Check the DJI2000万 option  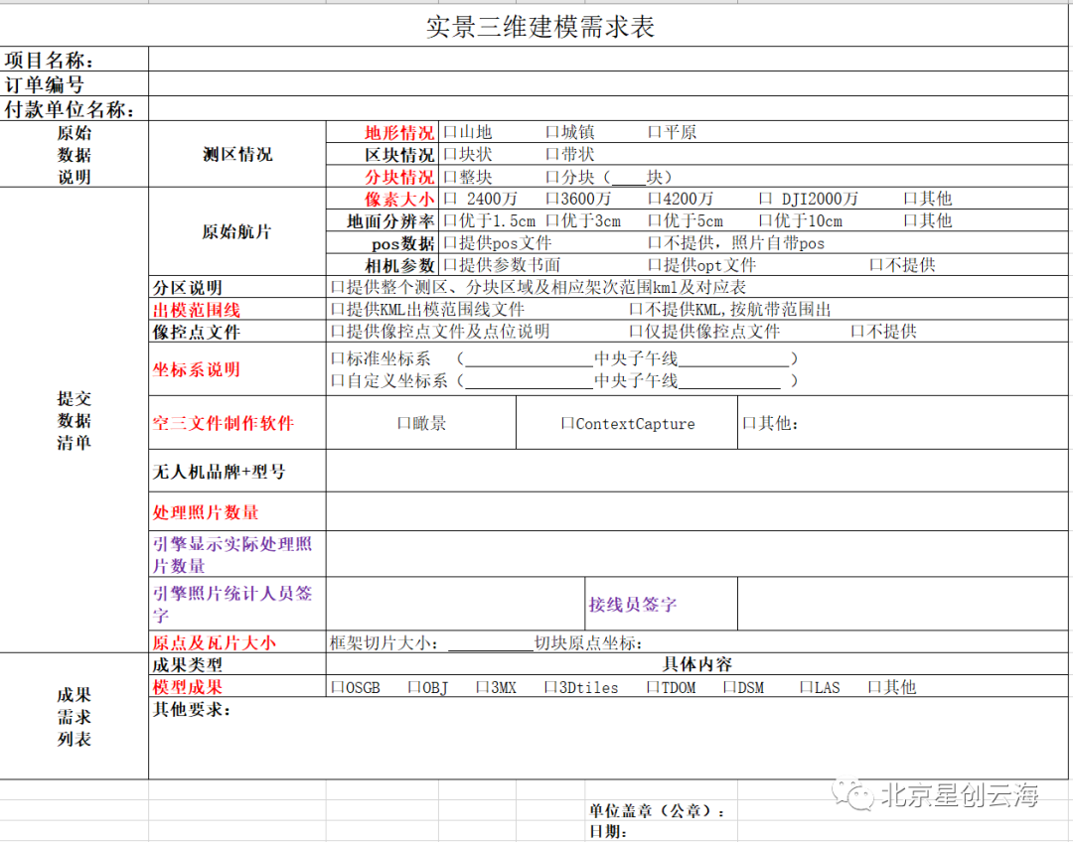point(765,199)
